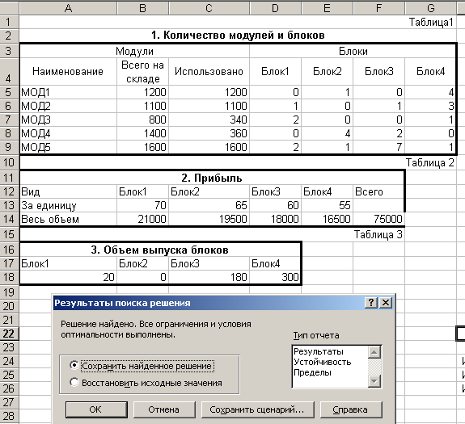Choose Результаты in the report type list
The height and width of the screenshot is (424, 465).
tap(319, 351)
